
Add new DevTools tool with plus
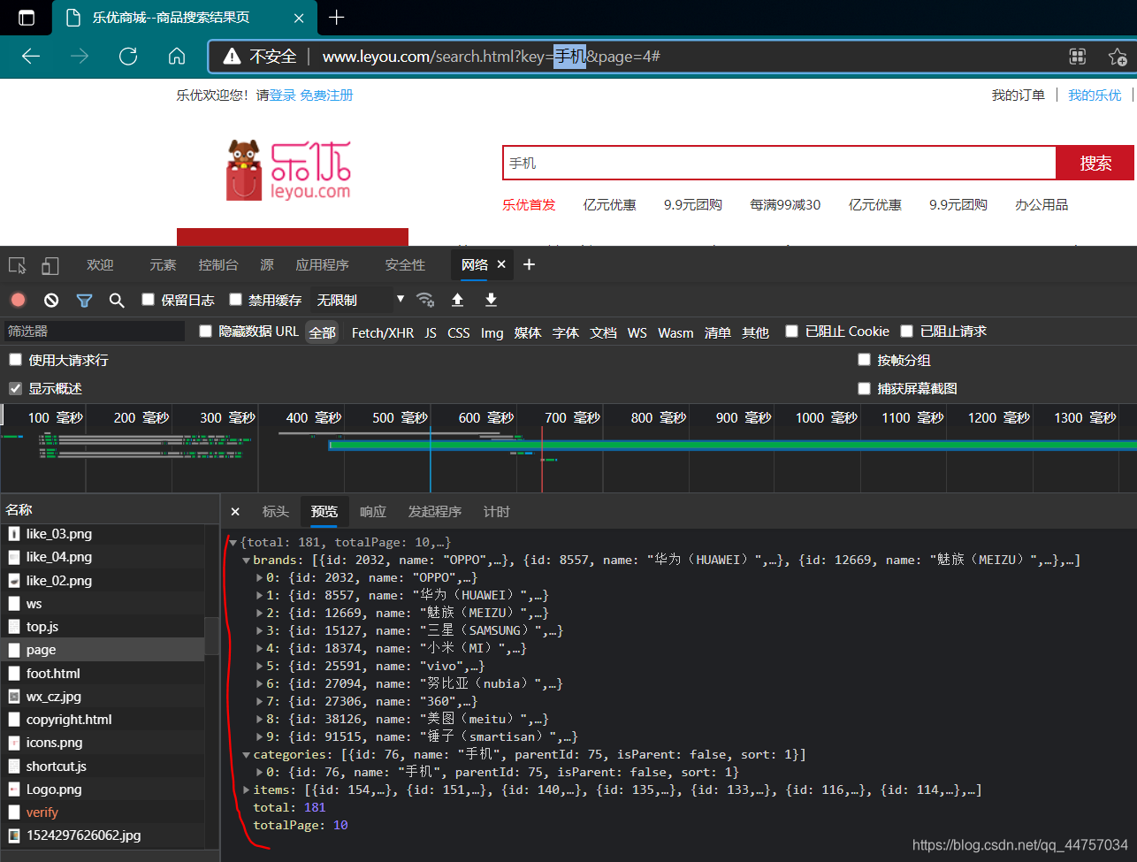[529, 264]
